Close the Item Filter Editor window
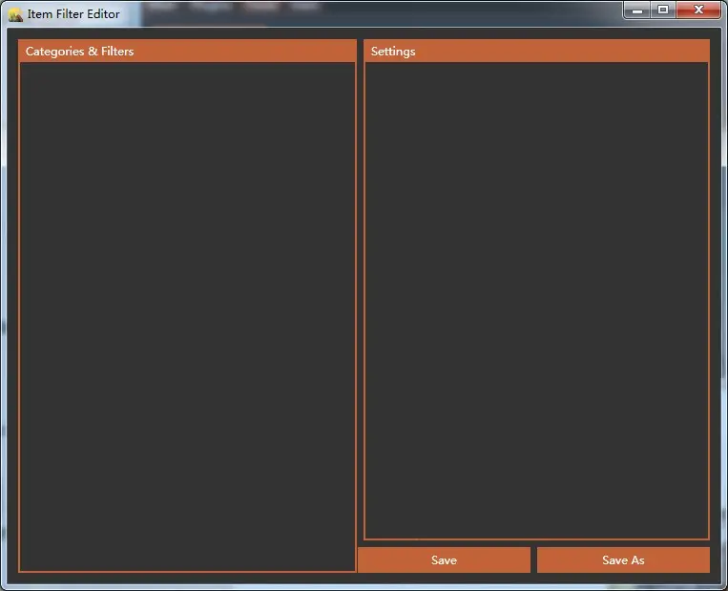This screenshot has width=728, height=591. pos(699,10)
